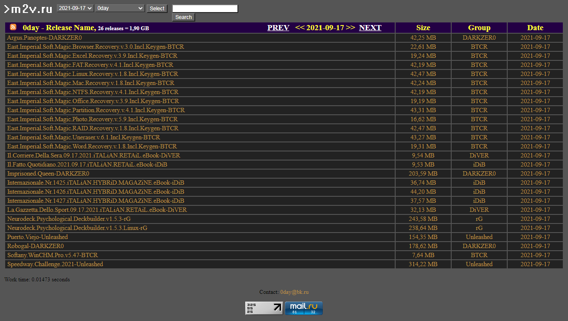Open the Magic.Mac.Recovery.v.1.8 release

[91, 83]
